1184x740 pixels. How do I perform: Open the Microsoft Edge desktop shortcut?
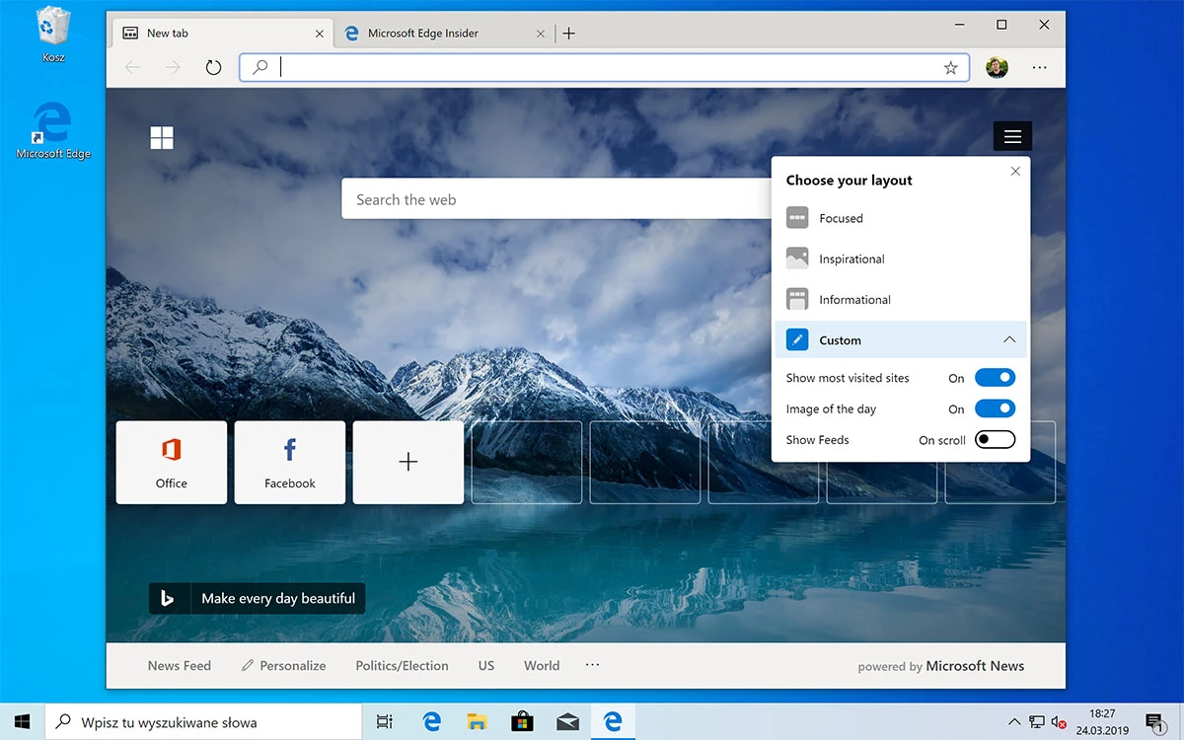point(52,130)
